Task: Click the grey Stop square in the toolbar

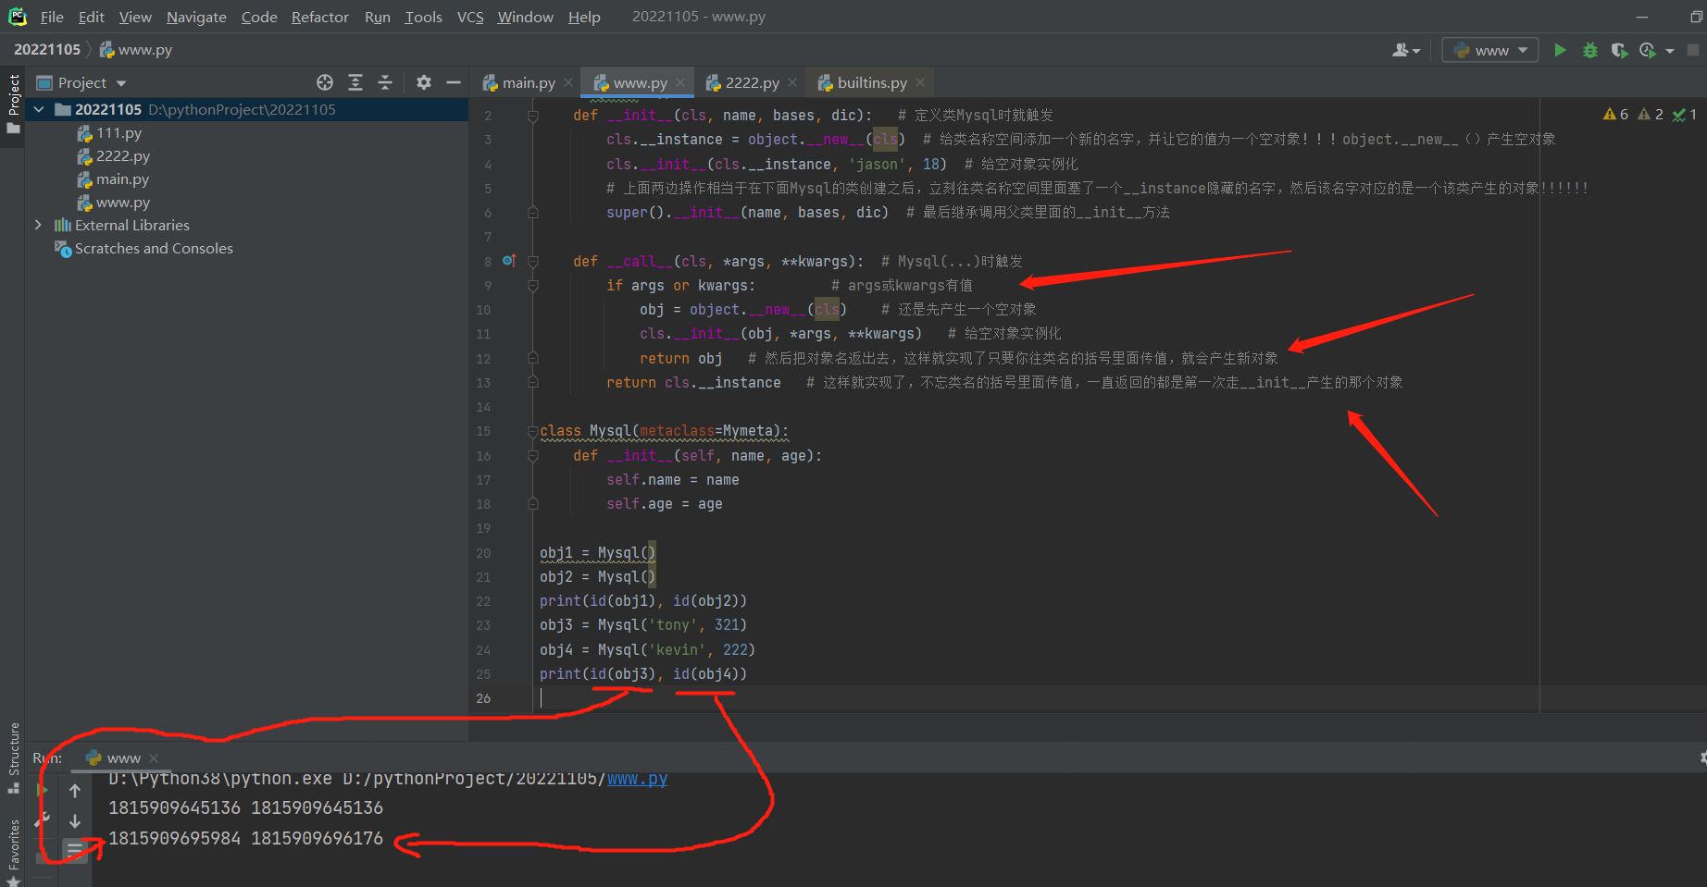Action: pos(1693,50)
